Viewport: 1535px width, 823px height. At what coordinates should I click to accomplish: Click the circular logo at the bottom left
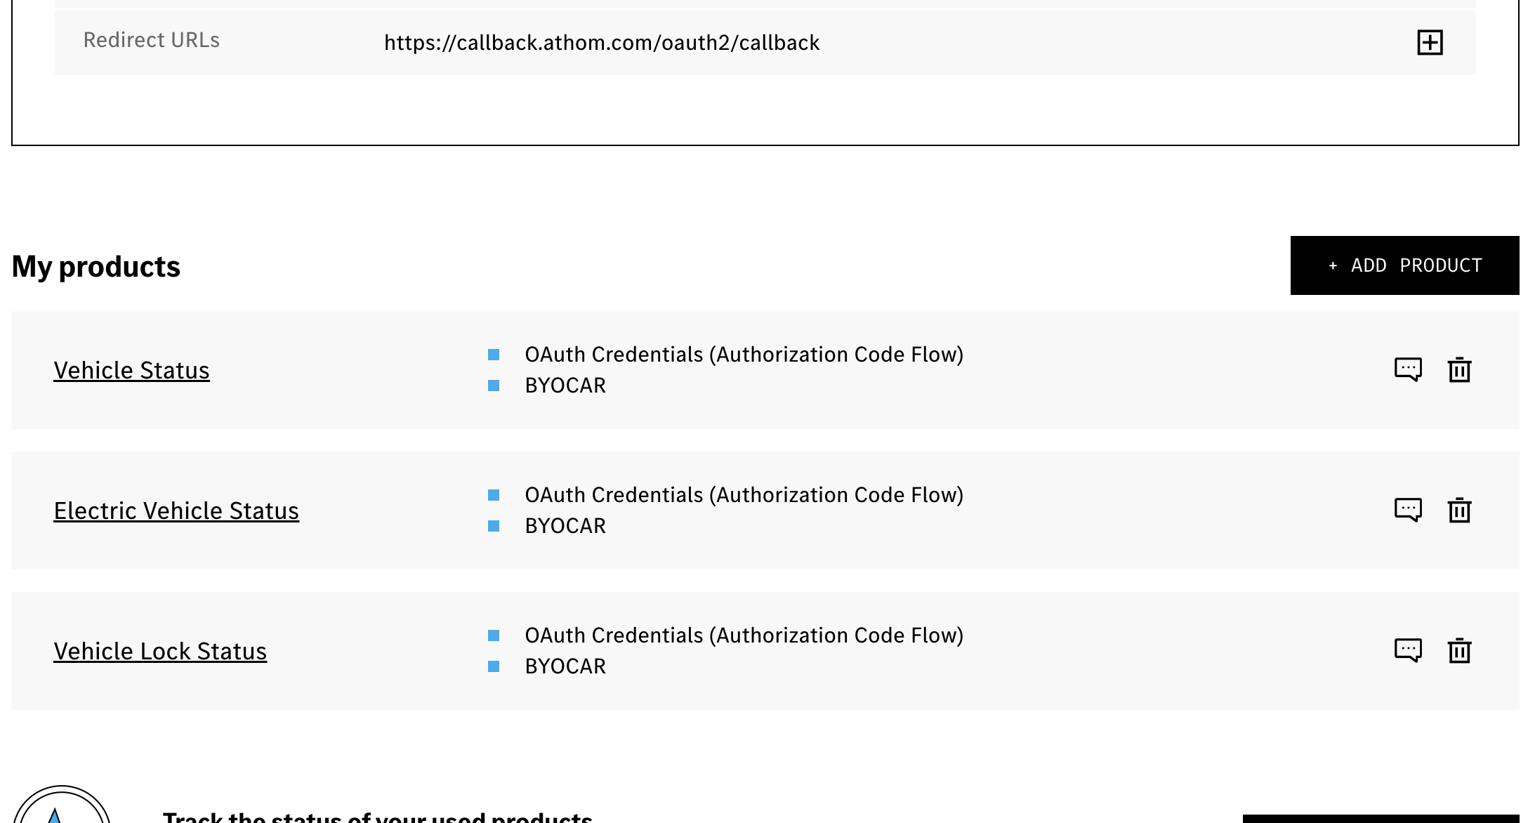[x=62, y=808]
